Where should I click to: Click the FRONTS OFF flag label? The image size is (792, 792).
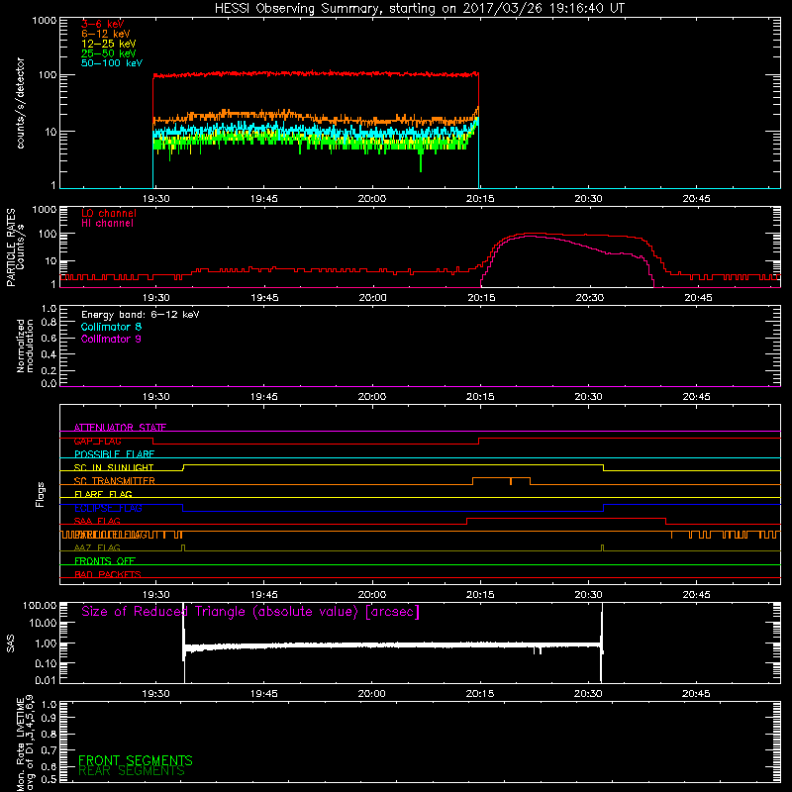click(105, 561)
